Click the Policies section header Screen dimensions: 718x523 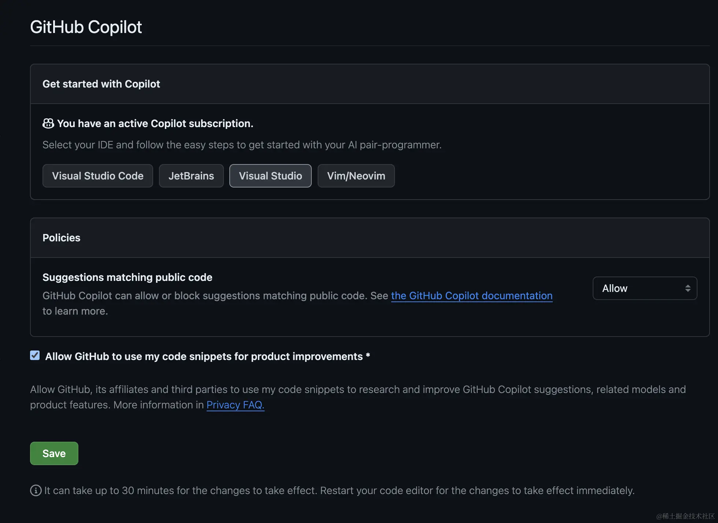(61, 238)
